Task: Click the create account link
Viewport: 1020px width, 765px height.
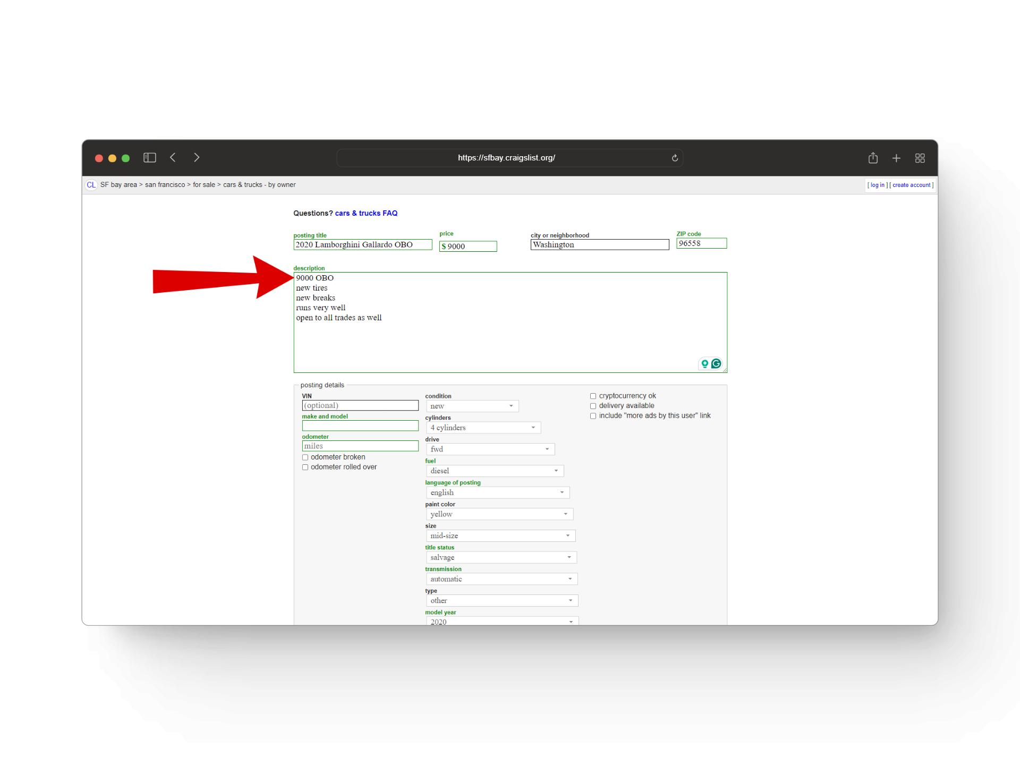Action: [x=909, y=185]
